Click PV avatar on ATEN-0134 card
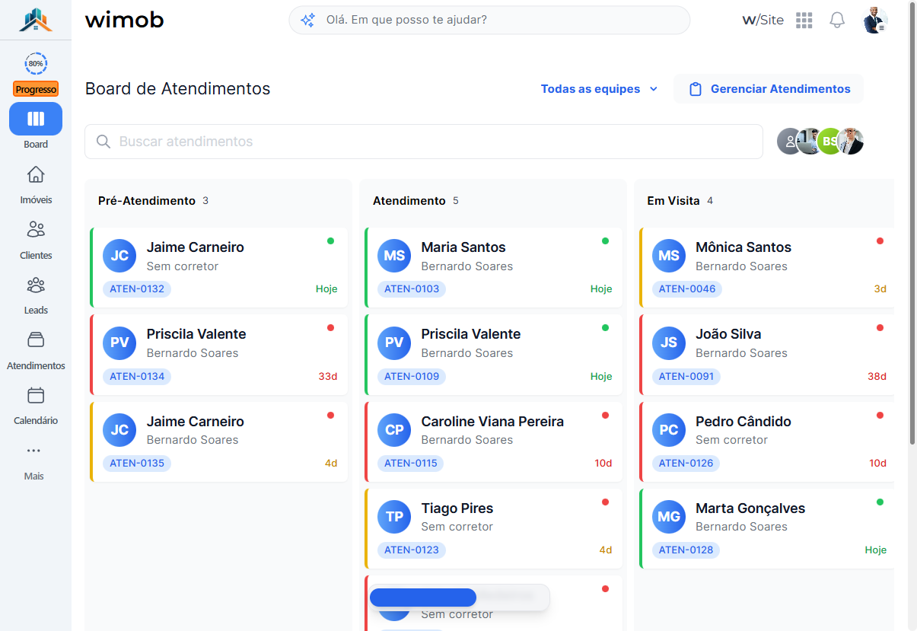This screenshot has height=631, width=917. (x=119, y=343)
